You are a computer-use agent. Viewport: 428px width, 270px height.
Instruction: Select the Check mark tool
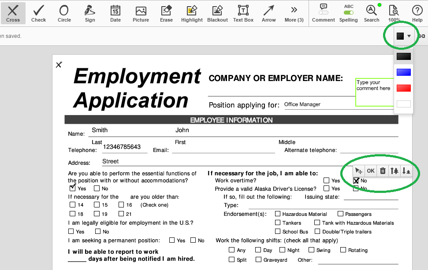pyautogui.click(x=38, y=13)
